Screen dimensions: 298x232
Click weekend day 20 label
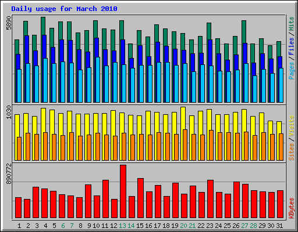[x=183, y=226]
